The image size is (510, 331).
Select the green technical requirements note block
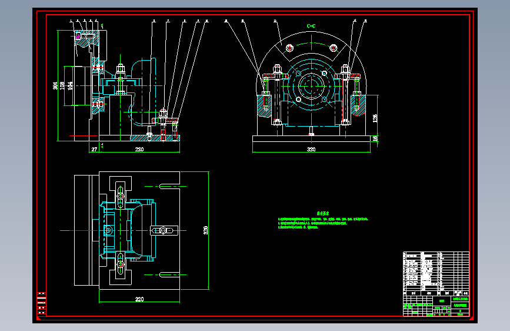323,220
